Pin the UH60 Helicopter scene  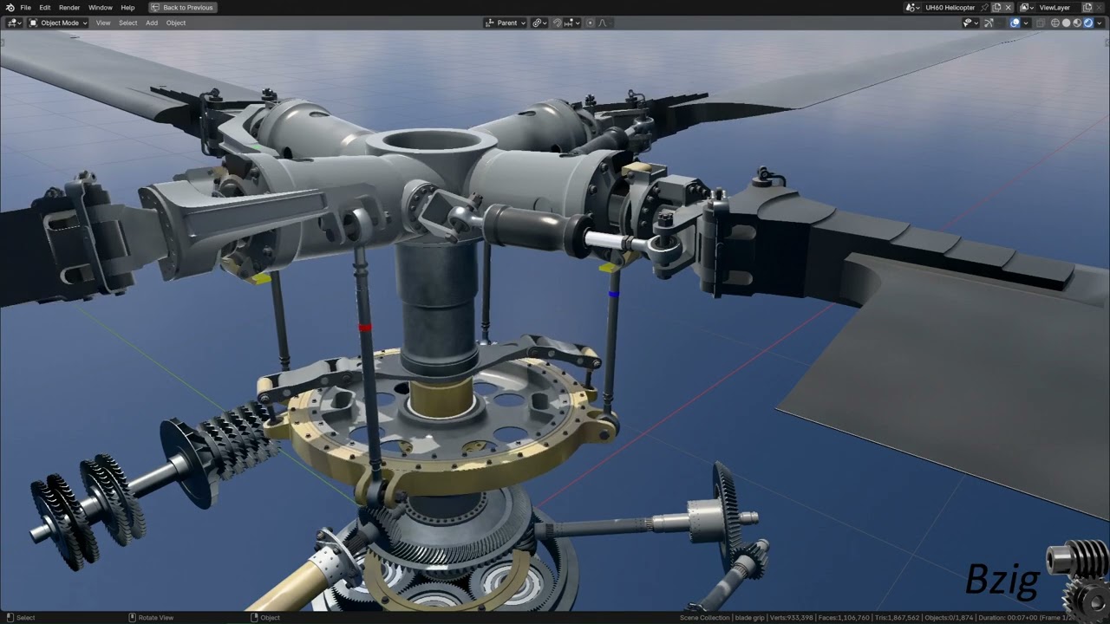pos(985,7)
